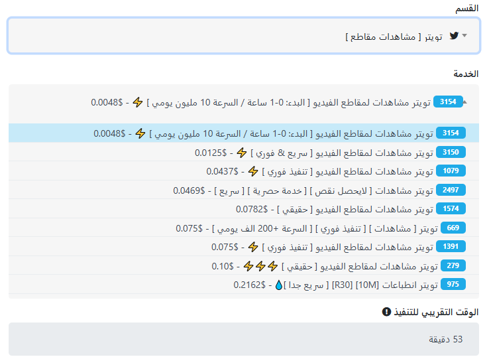This screenshot has height=359, width=489.
Task: Select service 279 حقيقي at 0.10$
Action: click(x=244, y=265)
